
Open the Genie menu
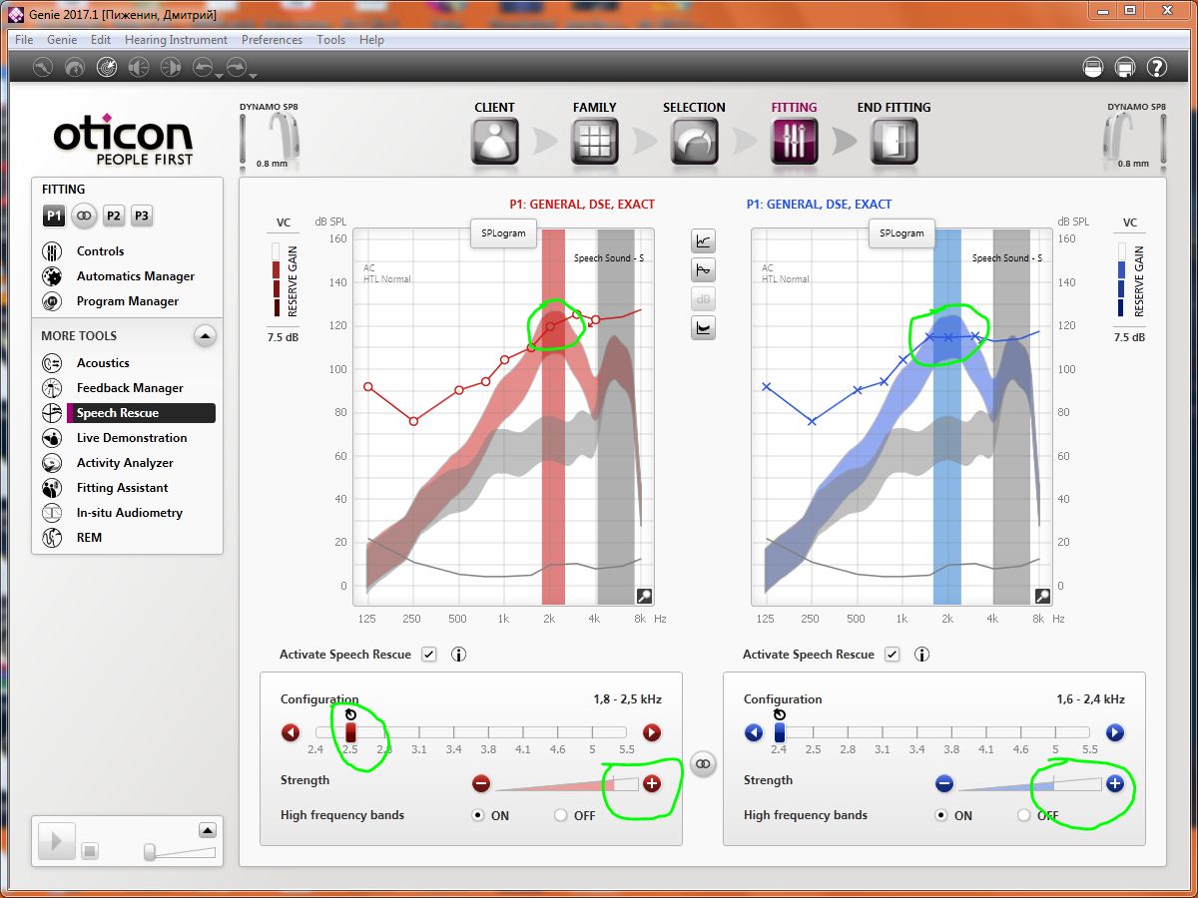62,40
